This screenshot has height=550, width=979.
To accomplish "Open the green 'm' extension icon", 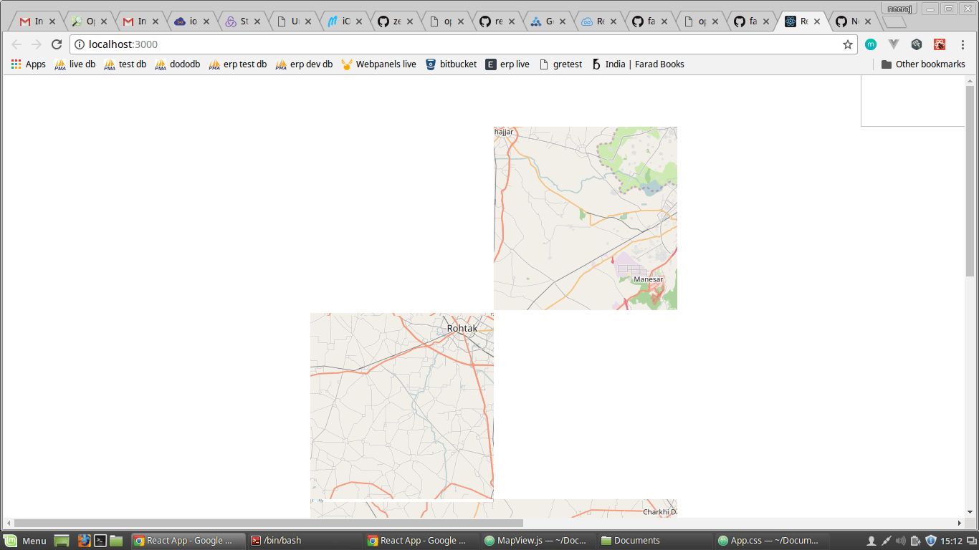I will [871, 44].
